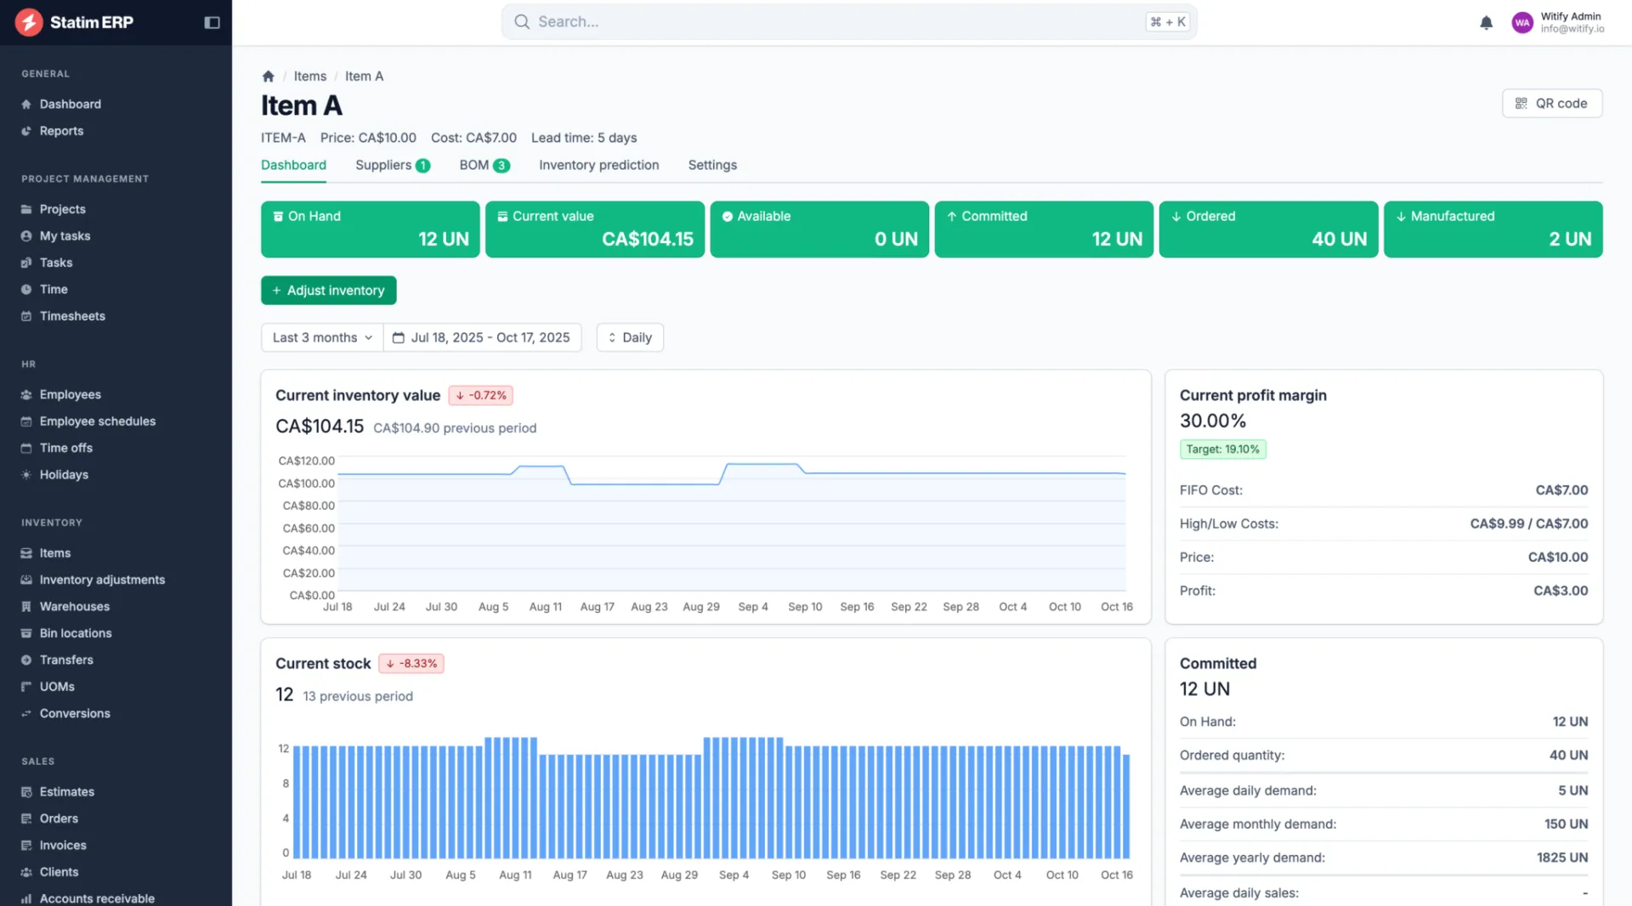Click the 30.00% profit margin value
1632x906 pixels.
(1213, 421)
